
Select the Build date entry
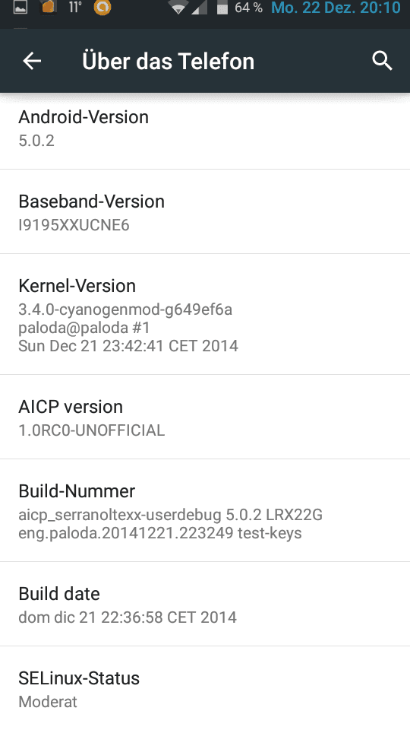coord(205,604)
